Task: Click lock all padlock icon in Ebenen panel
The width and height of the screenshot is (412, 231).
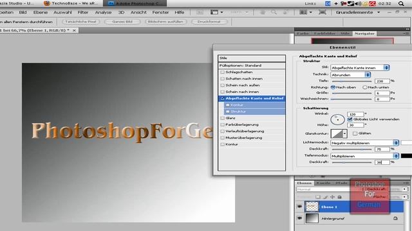Action: pyautogui.click(x=339, y=197)
